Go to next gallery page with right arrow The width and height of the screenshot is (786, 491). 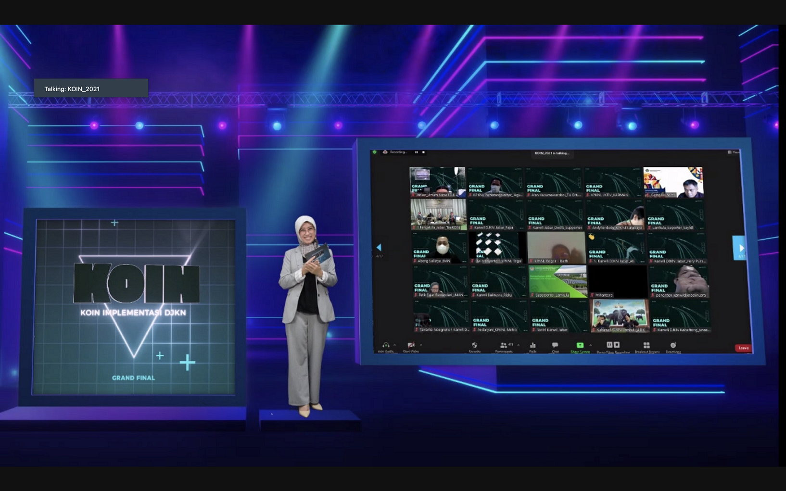tap(741, 248)
